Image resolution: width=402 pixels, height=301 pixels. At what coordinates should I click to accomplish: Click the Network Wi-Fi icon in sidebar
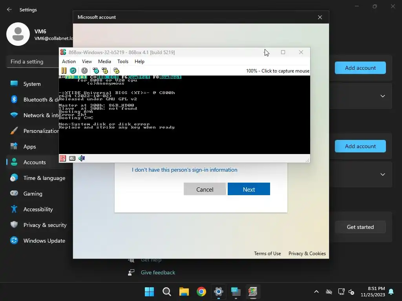click(14, 115)
